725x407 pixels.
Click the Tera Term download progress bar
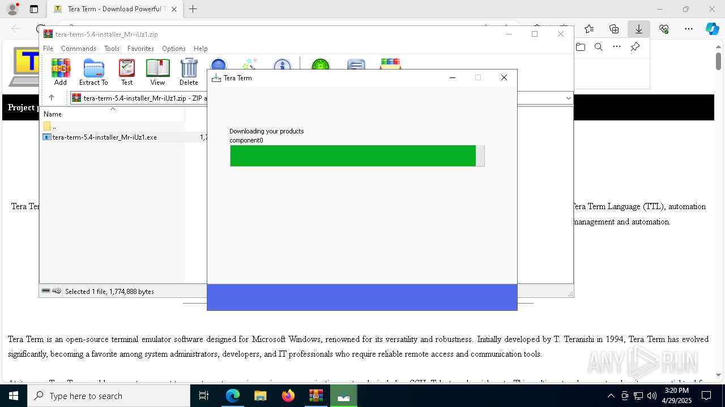[x=357, y=156]
